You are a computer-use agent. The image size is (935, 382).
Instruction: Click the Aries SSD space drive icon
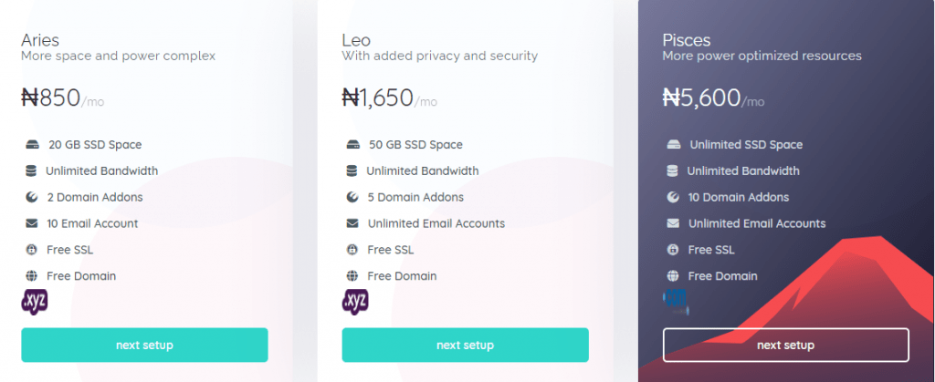tap(32, 145)
